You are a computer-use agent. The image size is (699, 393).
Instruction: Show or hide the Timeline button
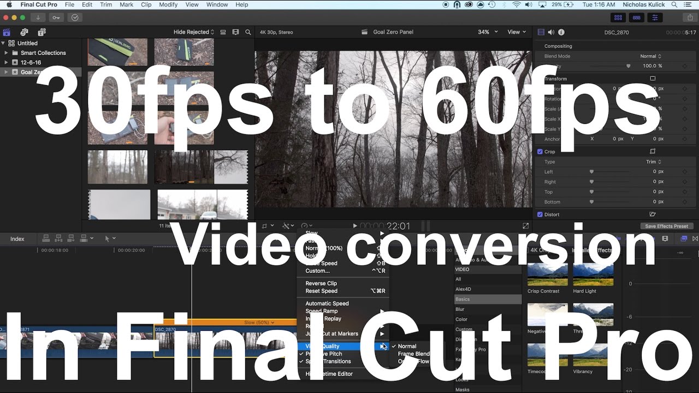[x=637, y=17]
